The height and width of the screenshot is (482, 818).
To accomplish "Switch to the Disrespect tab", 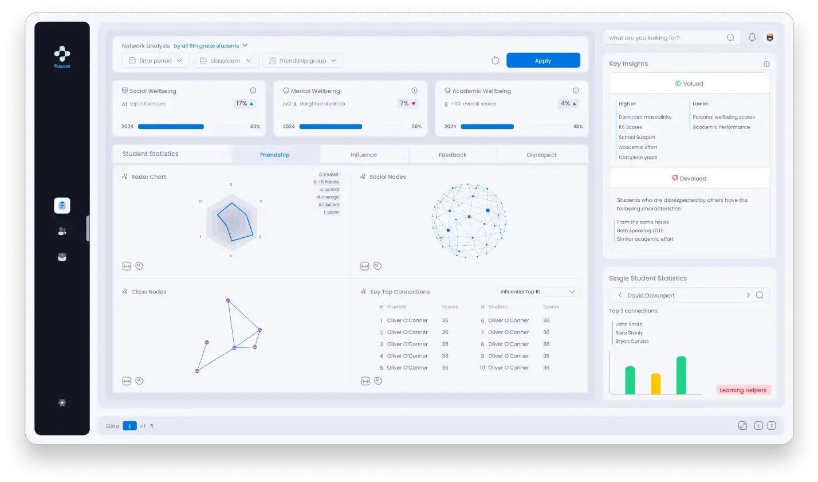I will (542, 155).
